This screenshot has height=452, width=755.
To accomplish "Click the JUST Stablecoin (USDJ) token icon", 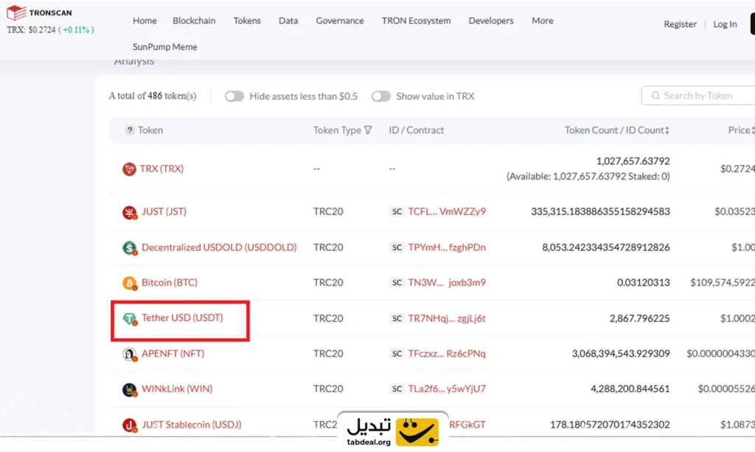I will coord(129,425).
